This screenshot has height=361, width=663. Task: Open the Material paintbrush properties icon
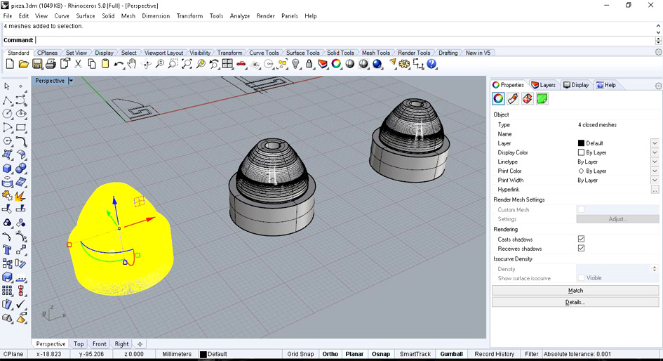point(513,98)
